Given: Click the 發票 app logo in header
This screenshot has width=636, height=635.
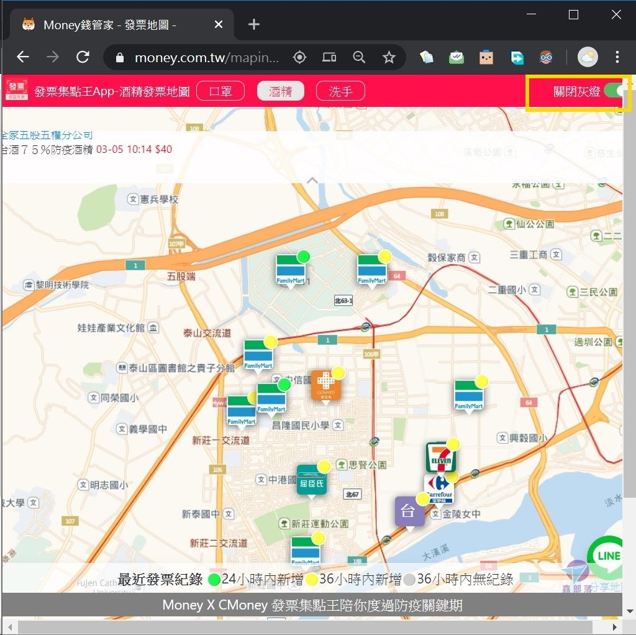Looking at the screenshot, I should 17,90.
